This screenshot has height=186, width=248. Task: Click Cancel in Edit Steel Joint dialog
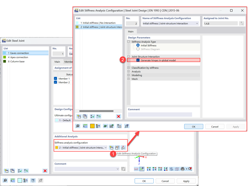click(x=165, y=181)
